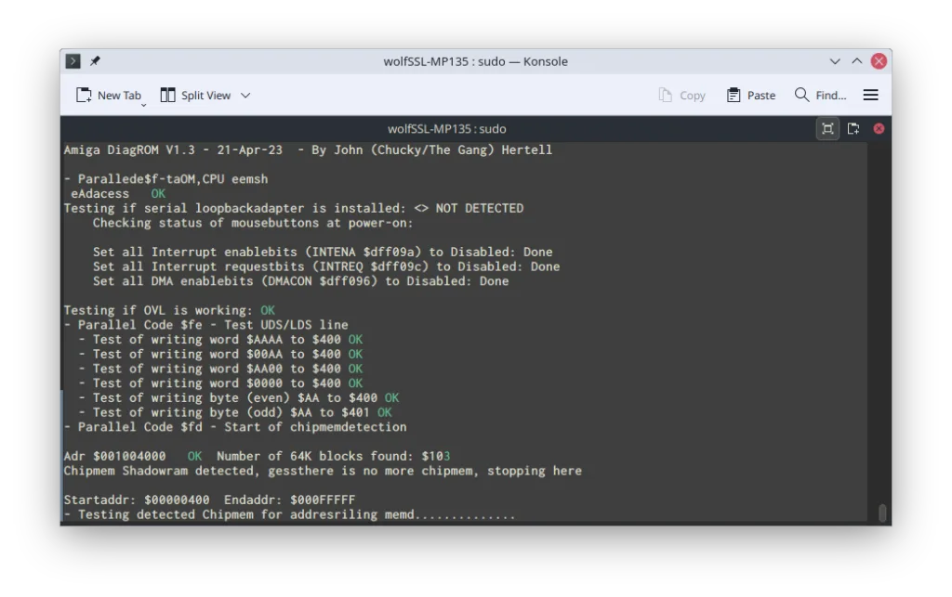Expand the New Tab dropdown arrow

click(x=144, y=105)
